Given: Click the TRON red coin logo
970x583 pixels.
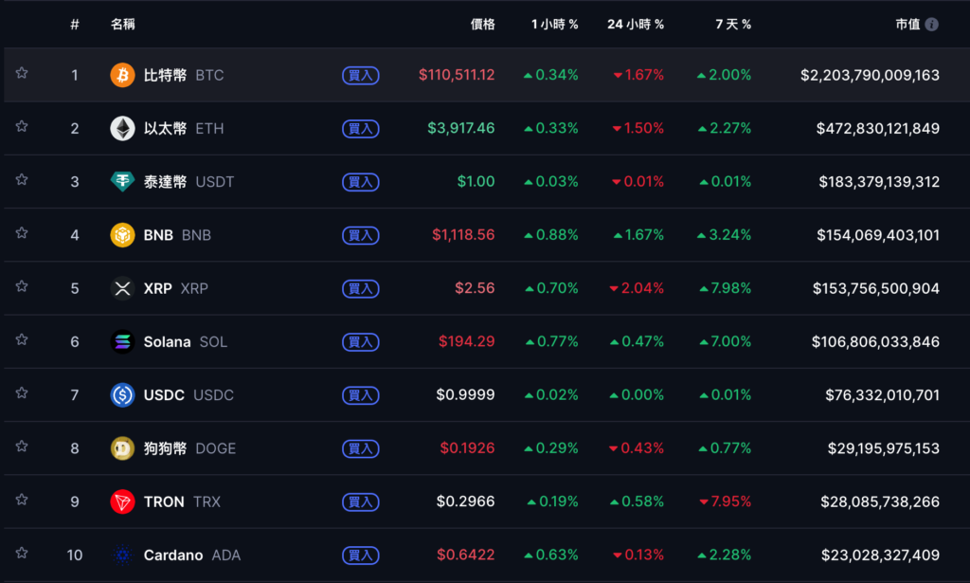Looking at the screenshot, I should [x=122, y=501].
